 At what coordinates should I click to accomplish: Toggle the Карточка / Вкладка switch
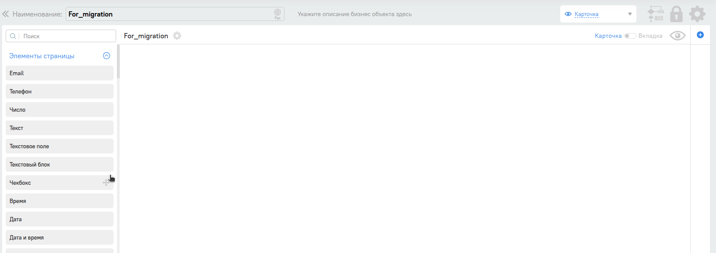[x=629, y=36]
